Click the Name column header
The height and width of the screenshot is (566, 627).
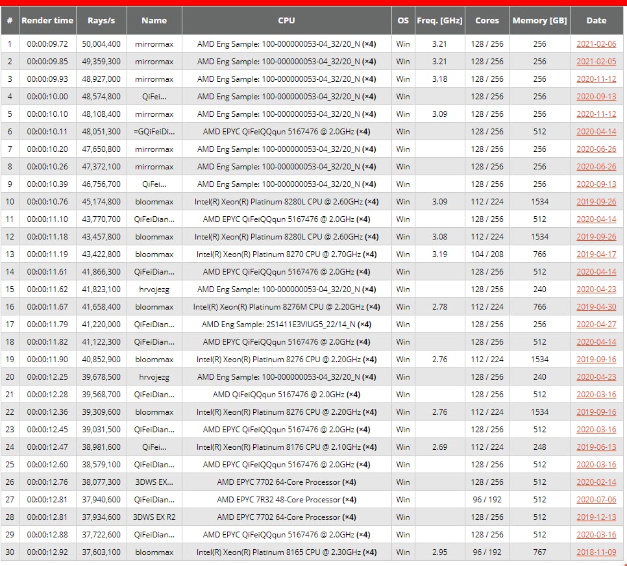tap(154, 20)
